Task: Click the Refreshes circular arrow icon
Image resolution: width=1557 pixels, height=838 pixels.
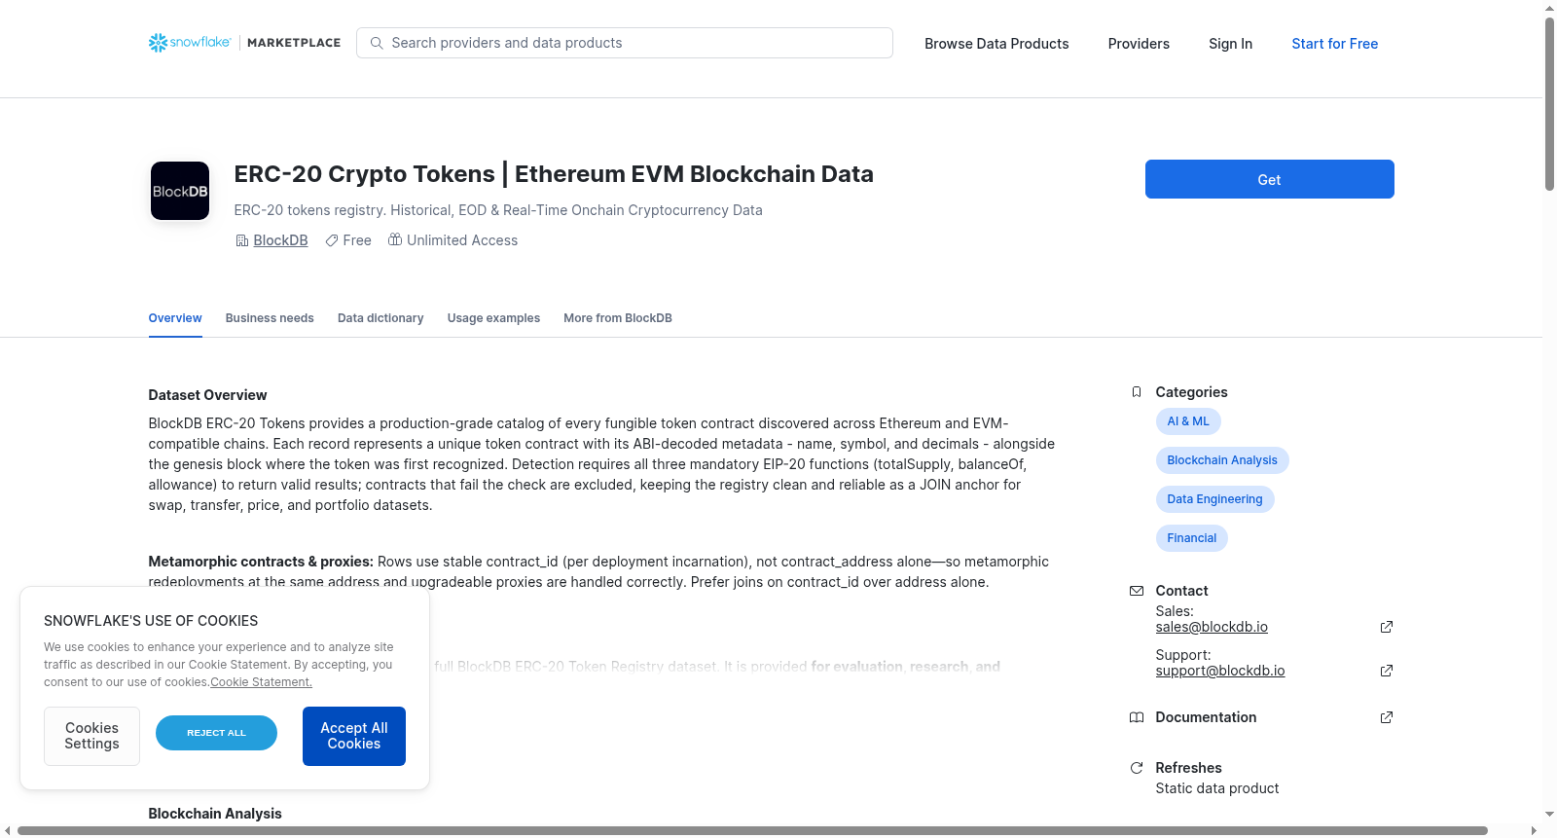Action: point(1137,768)
